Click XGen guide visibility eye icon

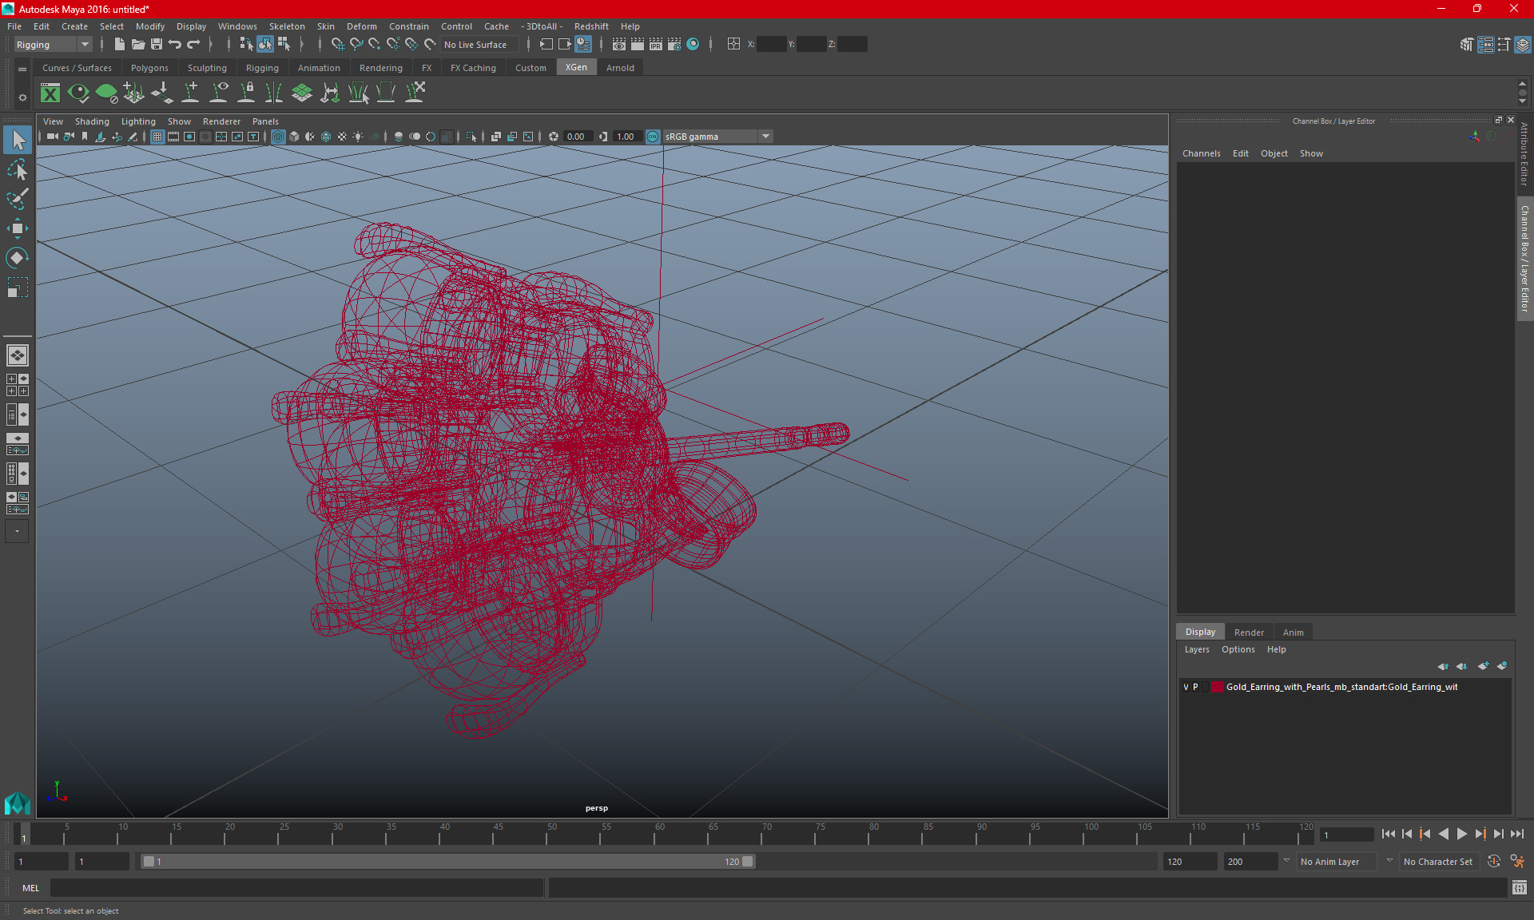click(218, 93)
